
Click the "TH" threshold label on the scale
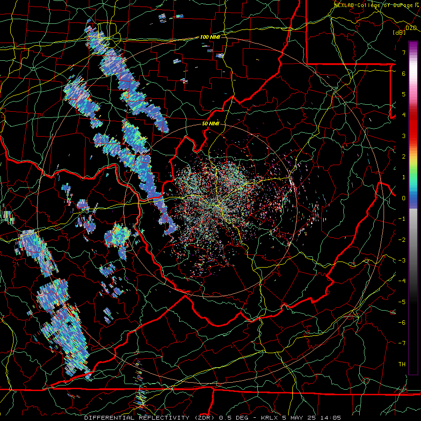tap(402, 364)
